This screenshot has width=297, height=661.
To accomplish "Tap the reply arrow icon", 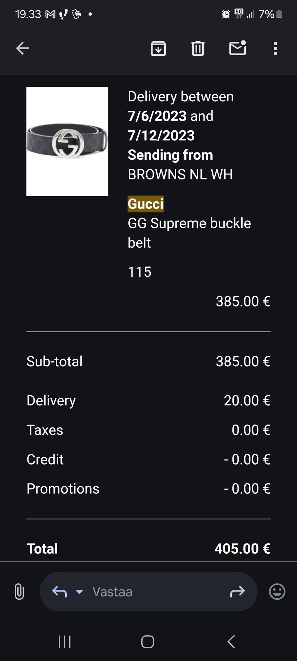I will (x=59, y=592).
